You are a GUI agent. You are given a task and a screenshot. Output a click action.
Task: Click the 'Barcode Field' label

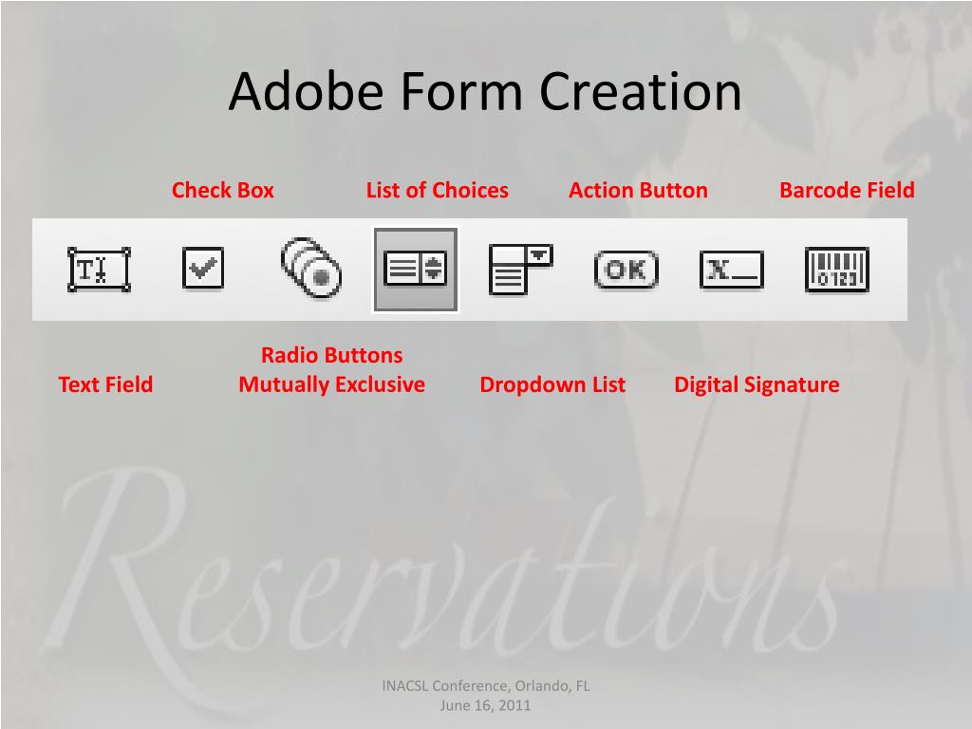point(847,190)
